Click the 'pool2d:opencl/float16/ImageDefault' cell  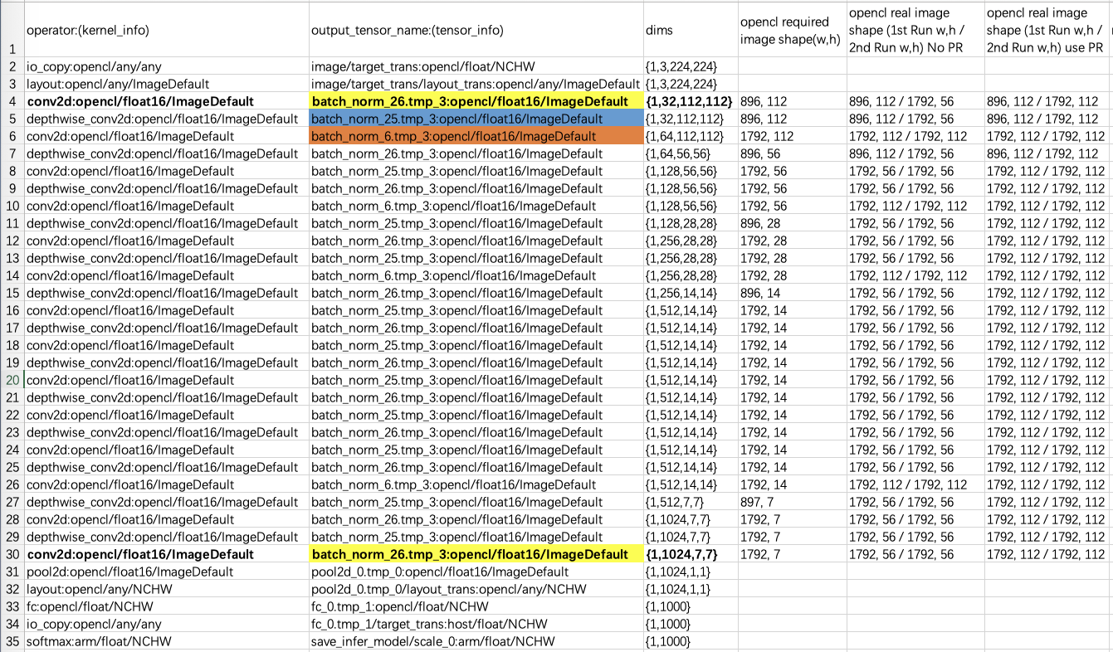tap(166, 572)
